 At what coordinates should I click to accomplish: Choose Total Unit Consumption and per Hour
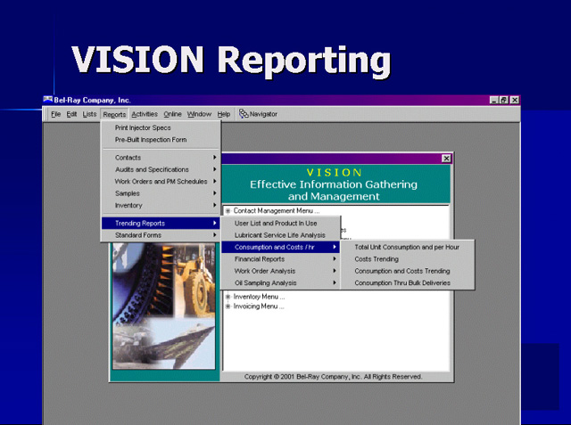[x=408, y=247]
